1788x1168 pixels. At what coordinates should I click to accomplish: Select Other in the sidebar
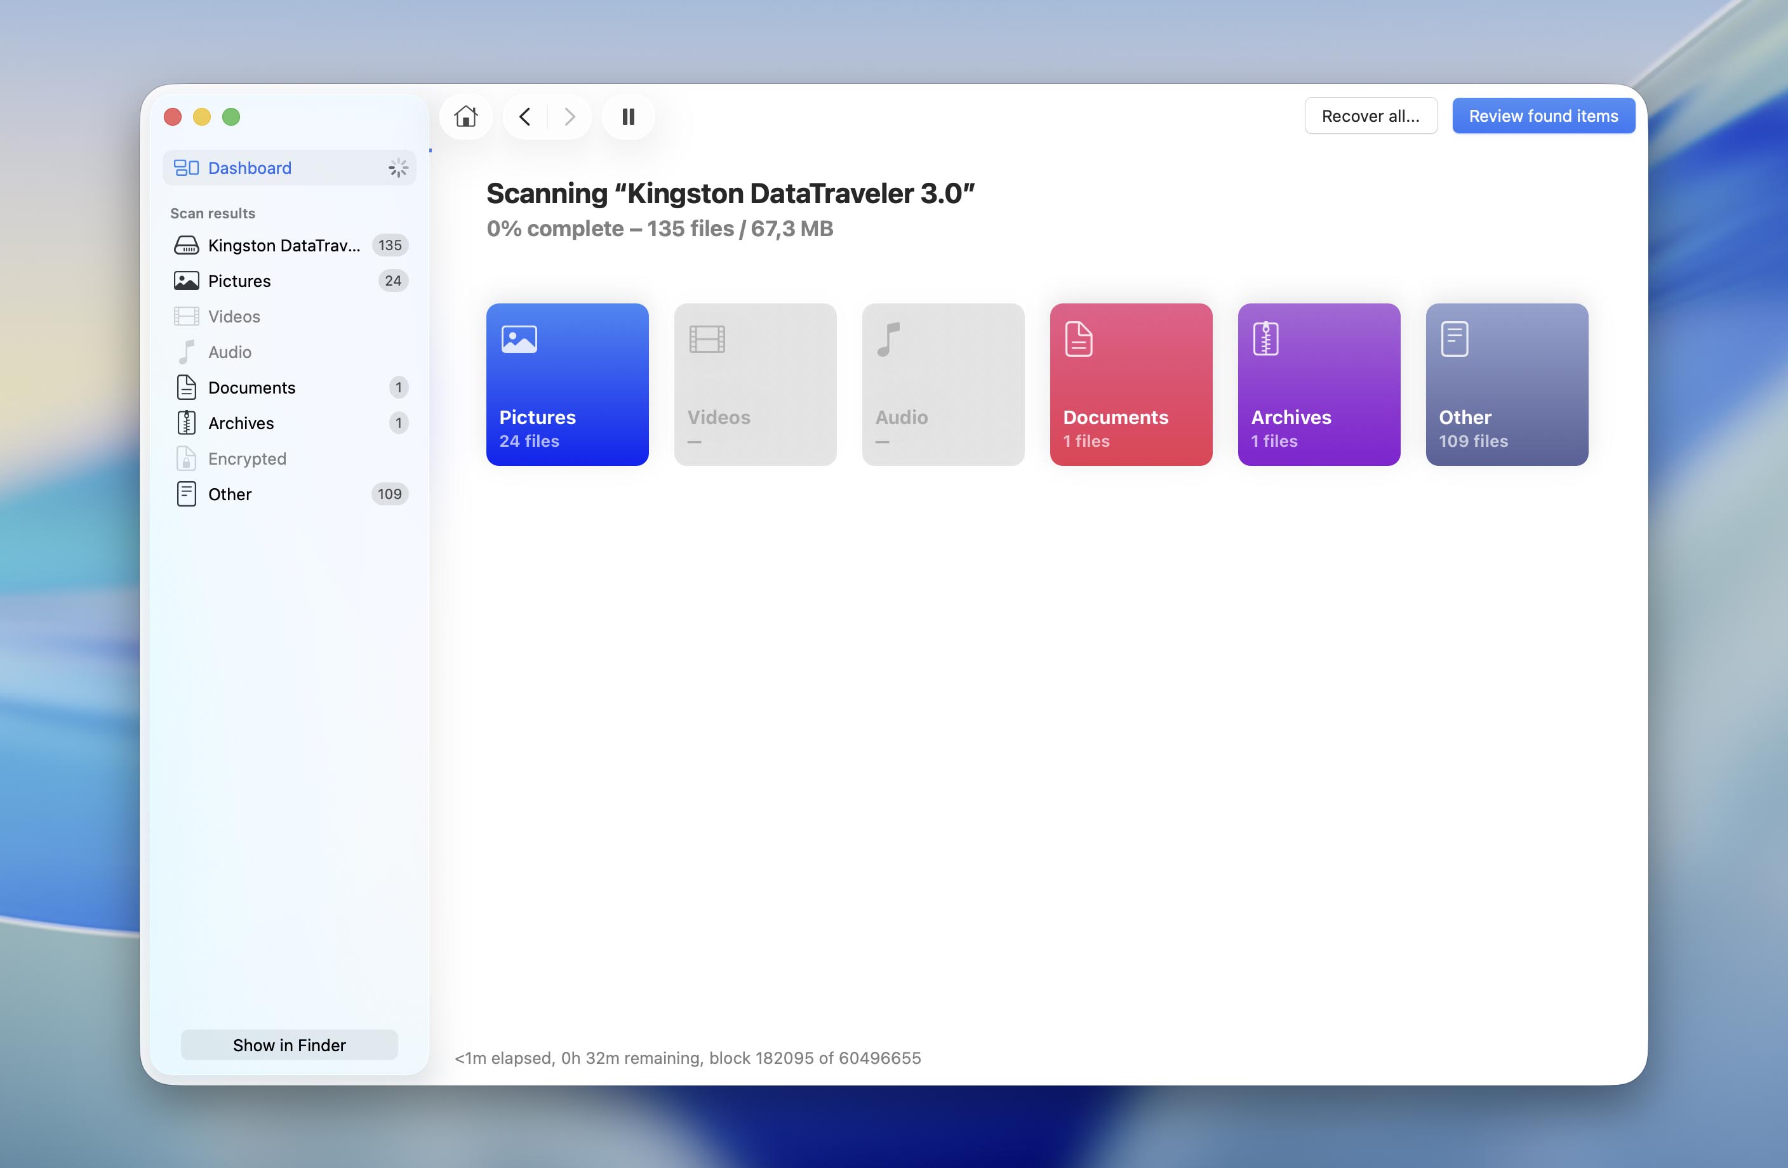(x=290, y=494)
